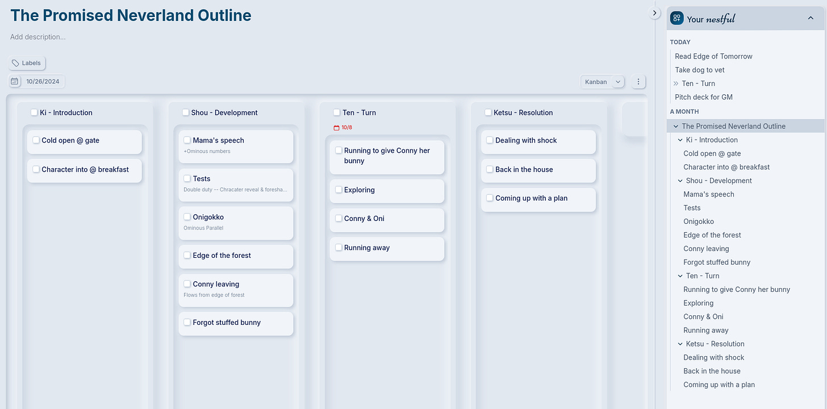Click the Flows from edge of forest note
Screen dimensions: 827x409
tap(214, 295)
